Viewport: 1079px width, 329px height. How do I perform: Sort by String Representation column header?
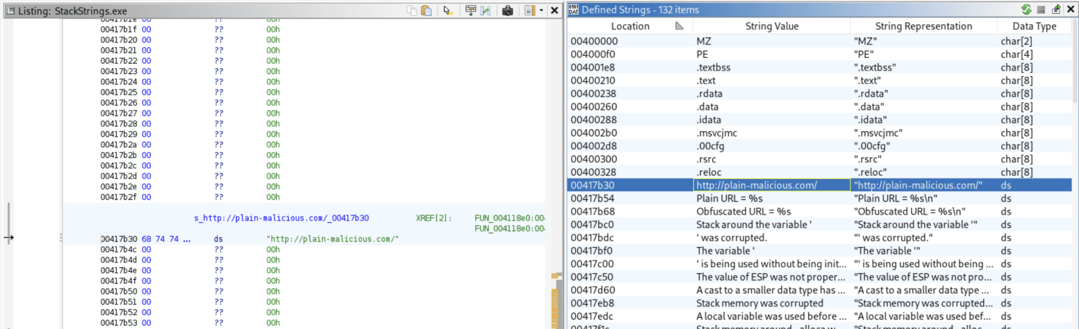pos(923,26)
